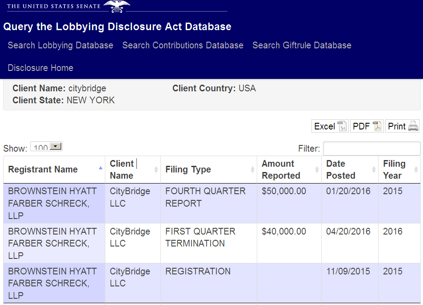This screenshot has height=305, width=423.
Task: Sort by Registrant Name arrow
Action: [x=100, y=168]
